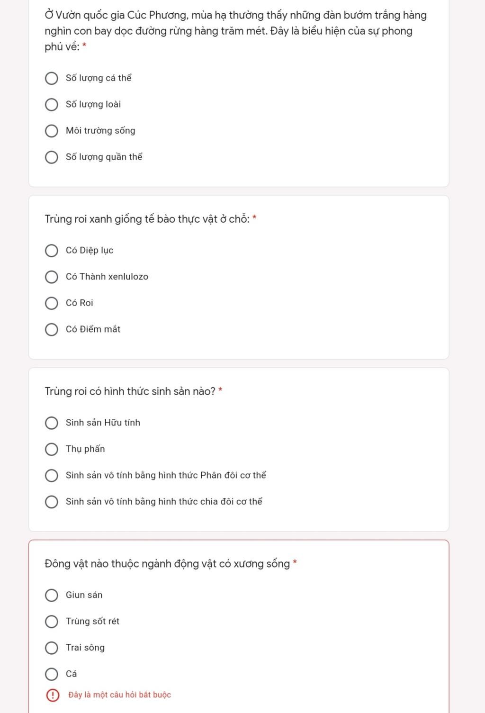This screenshot has height=713, width=485.
Task: Select the "Trùng sốt rét" answer
Action: click(51, 622)
